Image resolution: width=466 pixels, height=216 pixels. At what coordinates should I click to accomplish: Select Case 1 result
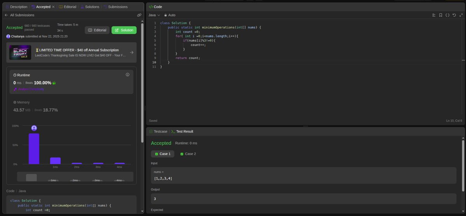click(x=162, y=154)
